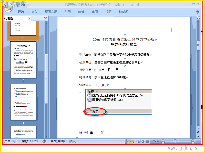This screenshot has height=153, width=205.
Task: Click the spelling check icon in status bar
Action: (x=44, y=141)
